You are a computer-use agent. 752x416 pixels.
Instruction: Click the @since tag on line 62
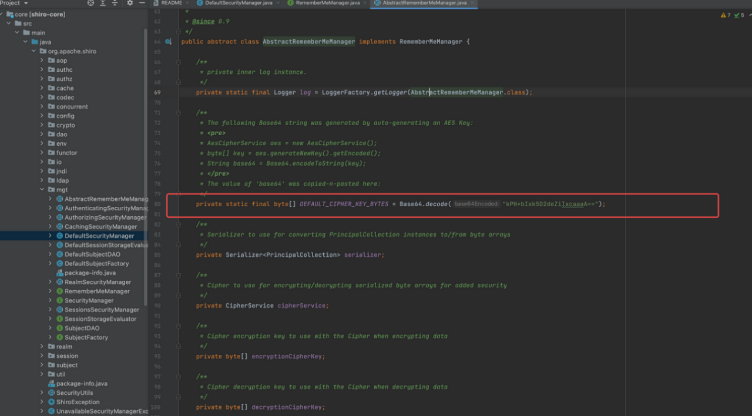click(203, 21)
